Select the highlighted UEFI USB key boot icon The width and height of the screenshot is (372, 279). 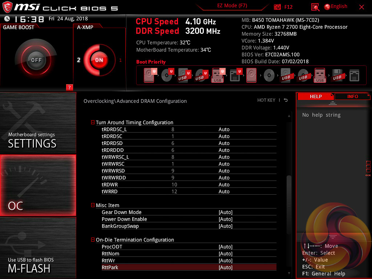click(x=218, y=76)
